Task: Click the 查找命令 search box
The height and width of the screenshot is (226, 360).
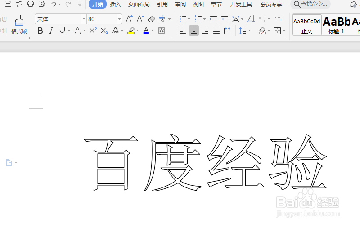Action: pos(310,4)
